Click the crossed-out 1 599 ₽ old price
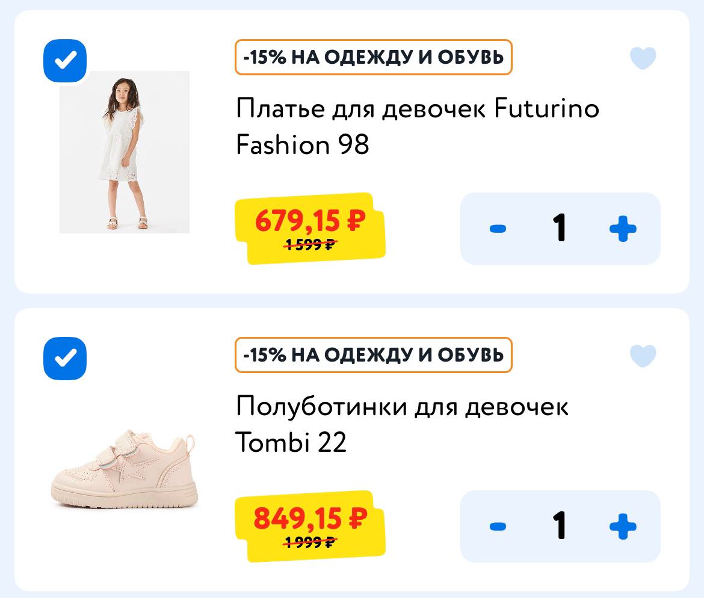The width and height of the screenshot is (704, 598). pyautogui.click(x=310, y=244)
